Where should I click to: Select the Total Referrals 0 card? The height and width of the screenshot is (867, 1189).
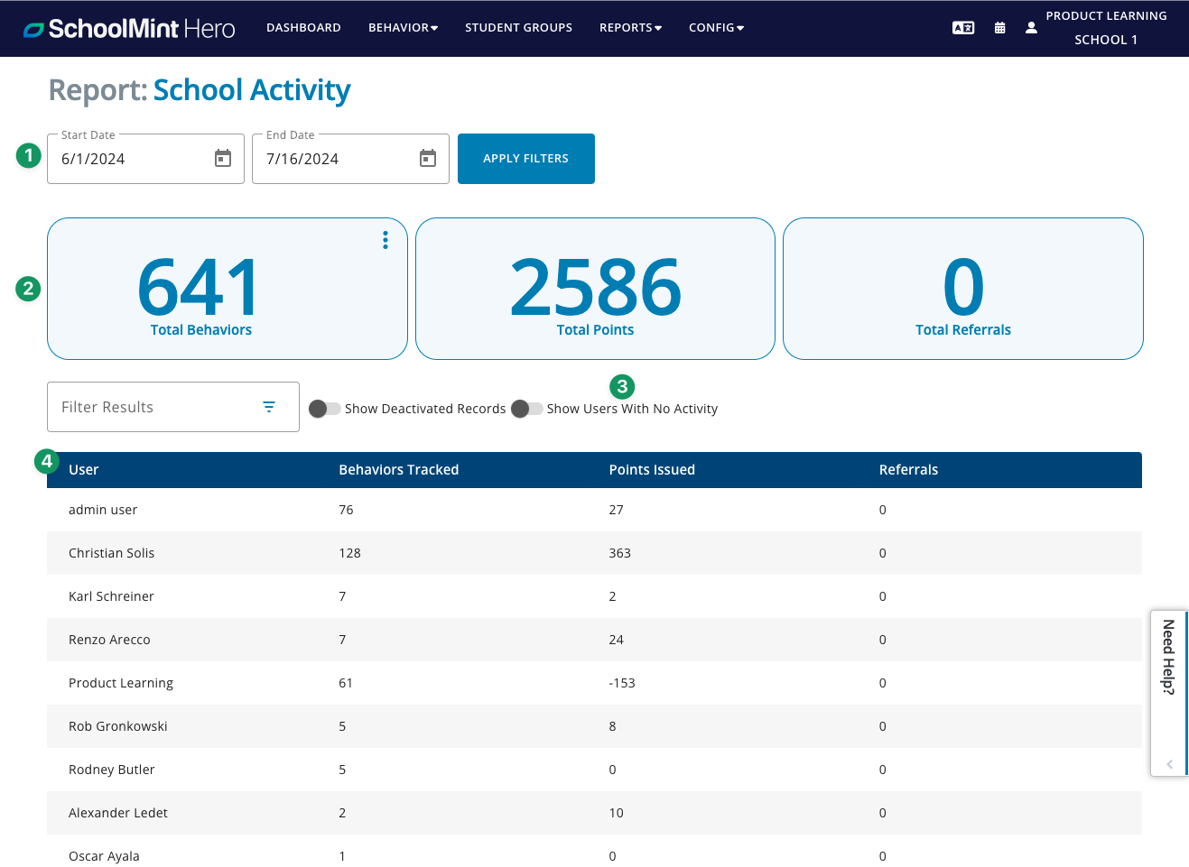[x=963, y=289]
